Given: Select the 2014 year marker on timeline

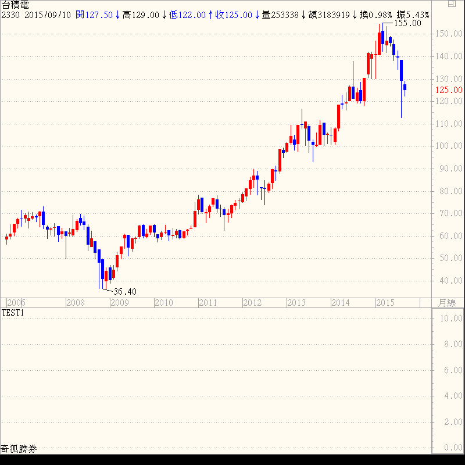Looking at the screenshot, I should tap(341, 303).
